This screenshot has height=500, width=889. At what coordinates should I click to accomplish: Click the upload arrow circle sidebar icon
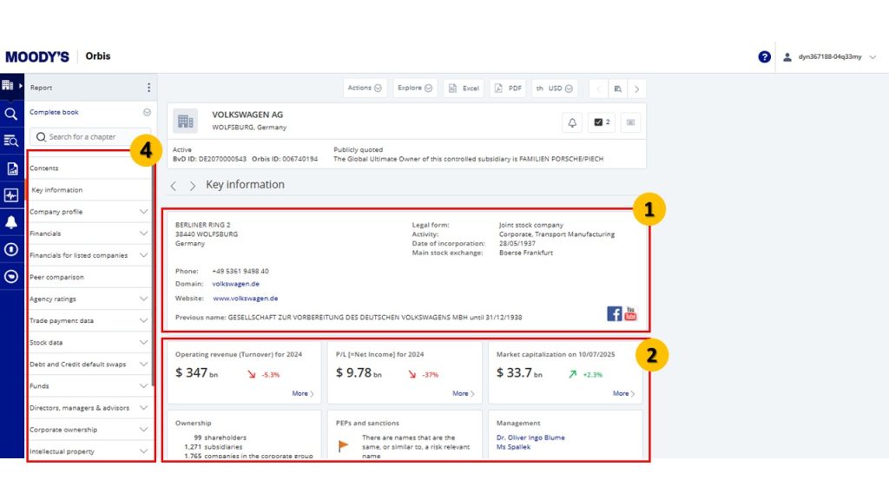coord(10,249)
